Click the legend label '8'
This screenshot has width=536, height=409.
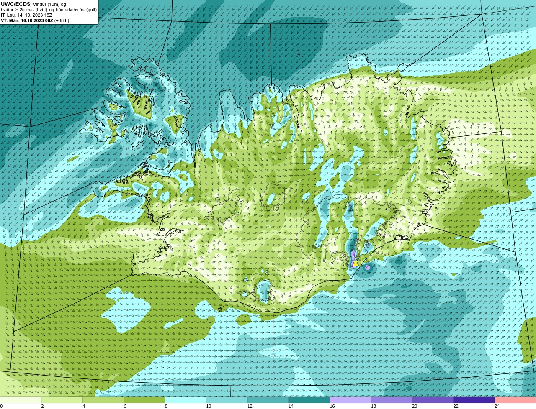166,406
